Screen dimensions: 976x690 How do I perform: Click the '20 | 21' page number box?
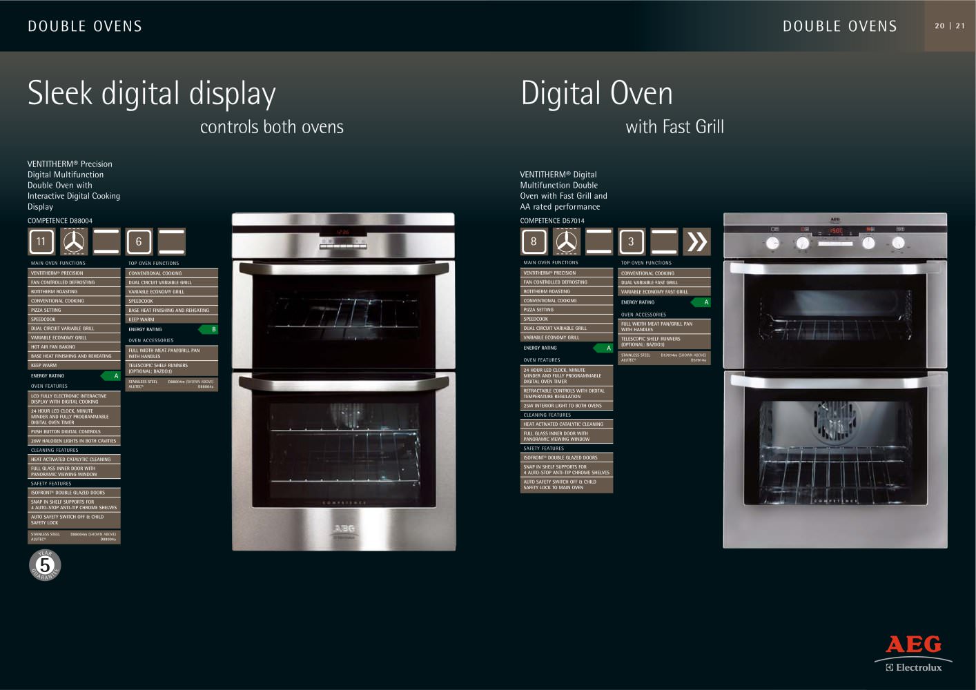950,26
